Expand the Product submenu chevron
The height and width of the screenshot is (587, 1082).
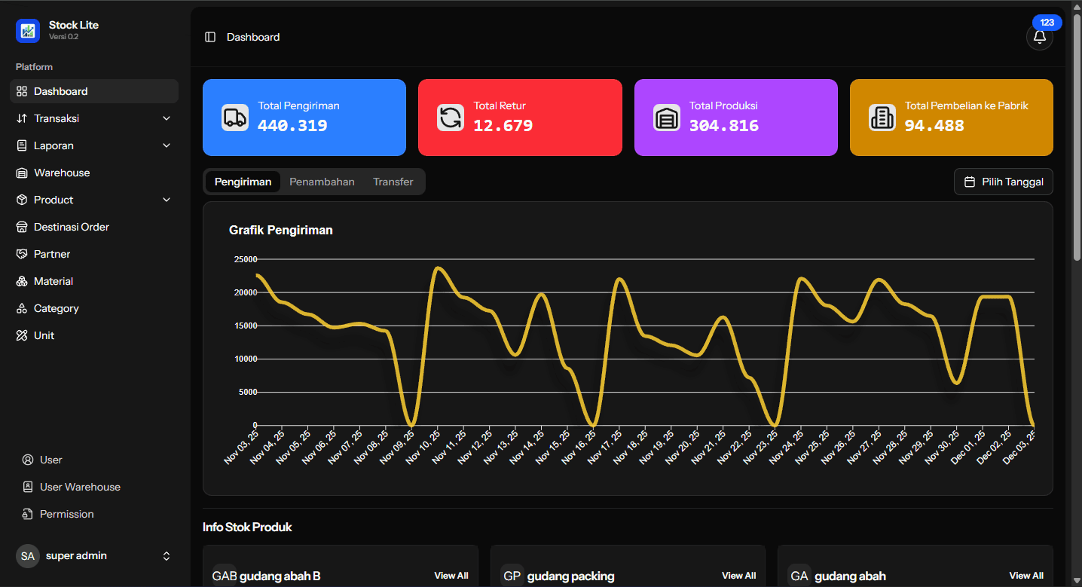click(x=167, y=200)
